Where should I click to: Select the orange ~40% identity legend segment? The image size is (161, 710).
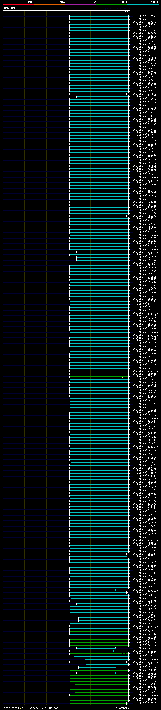(49, 5)
